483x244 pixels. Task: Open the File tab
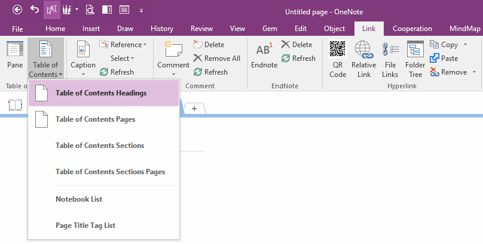[17, 29]
